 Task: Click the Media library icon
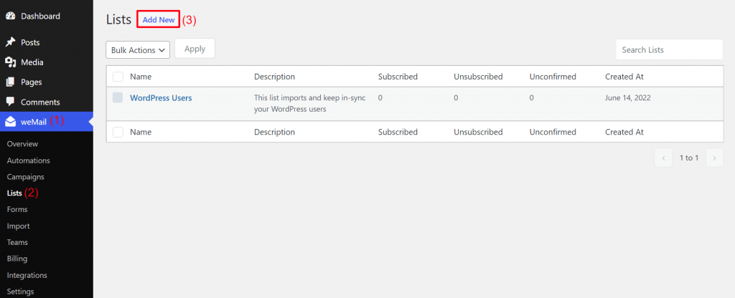[x=10, y=62]
